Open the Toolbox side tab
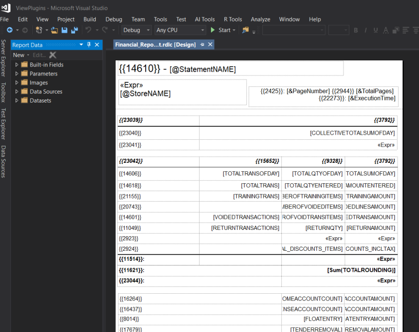This screenshot has width=419, height=332. [4, 92]
